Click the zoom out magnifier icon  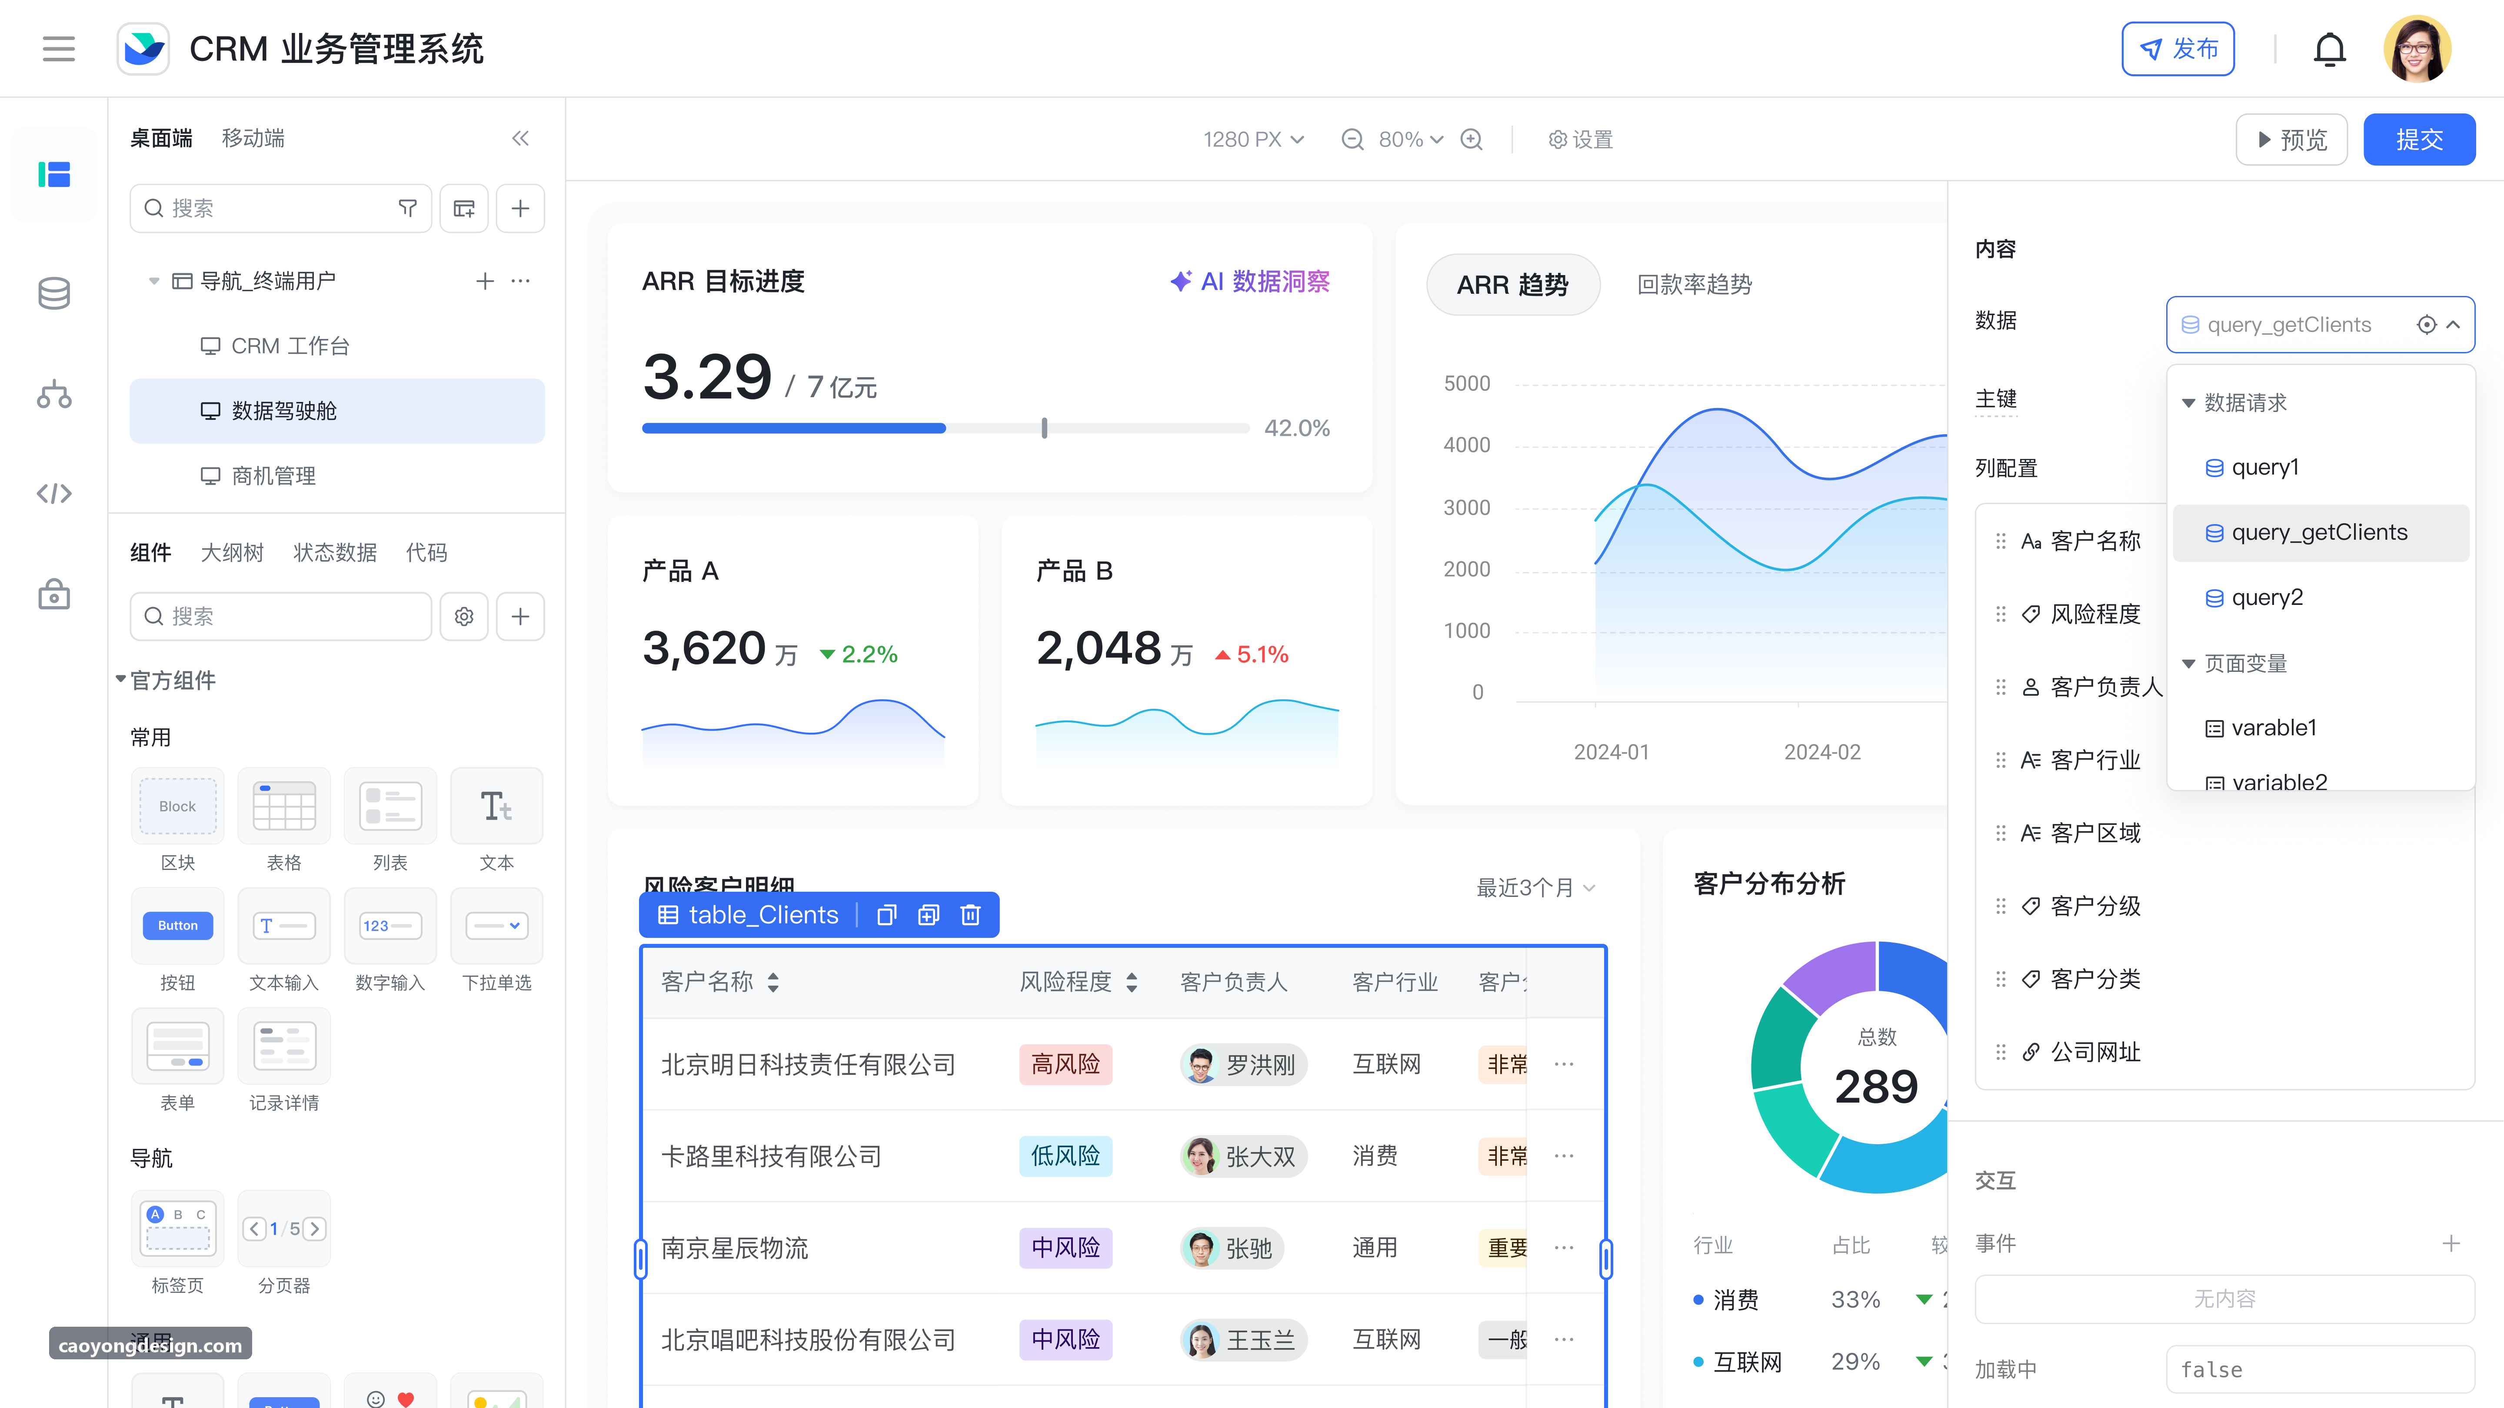(1352, 140)
